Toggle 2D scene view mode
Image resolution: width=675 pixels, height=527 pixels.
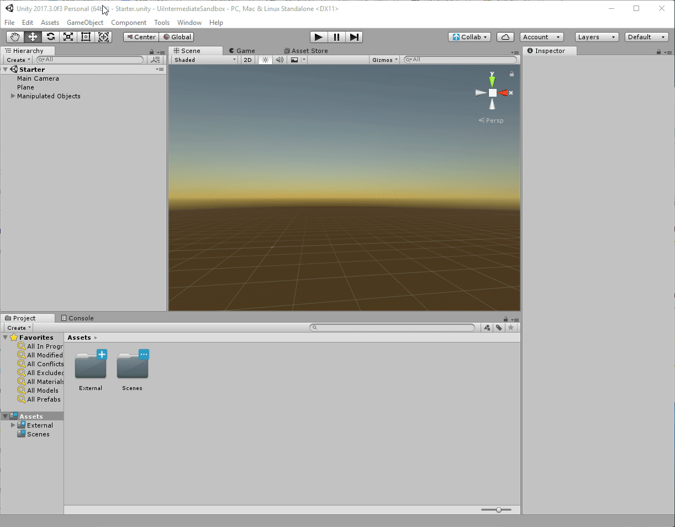click(x=247, y=60)
